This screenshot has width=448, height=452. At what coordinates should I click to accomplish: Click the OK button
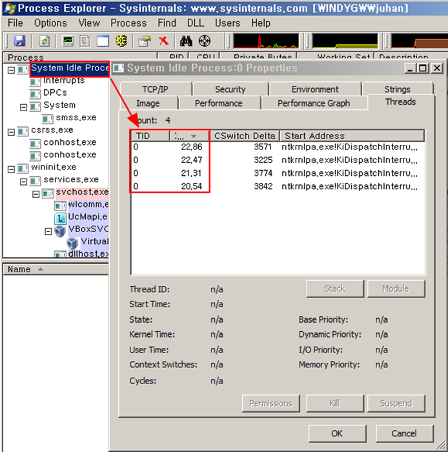coord(337,433)
